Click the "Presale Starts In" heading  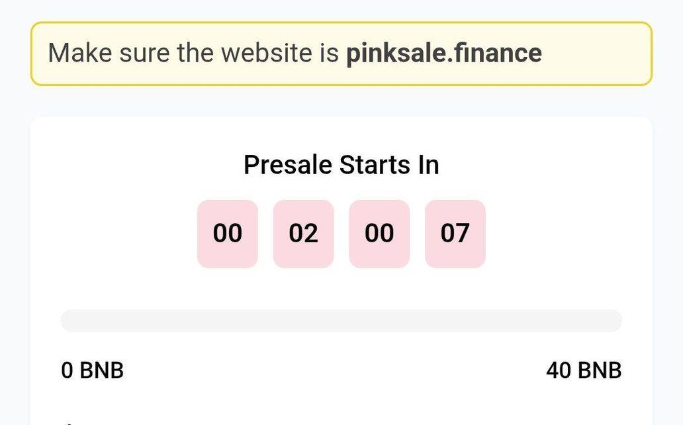pyautogui.click(x=341, y=165)
